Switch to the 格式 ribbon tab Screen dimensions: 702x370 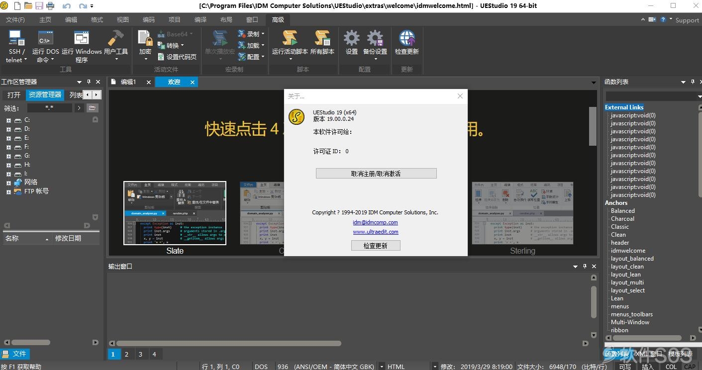[97, 19]
